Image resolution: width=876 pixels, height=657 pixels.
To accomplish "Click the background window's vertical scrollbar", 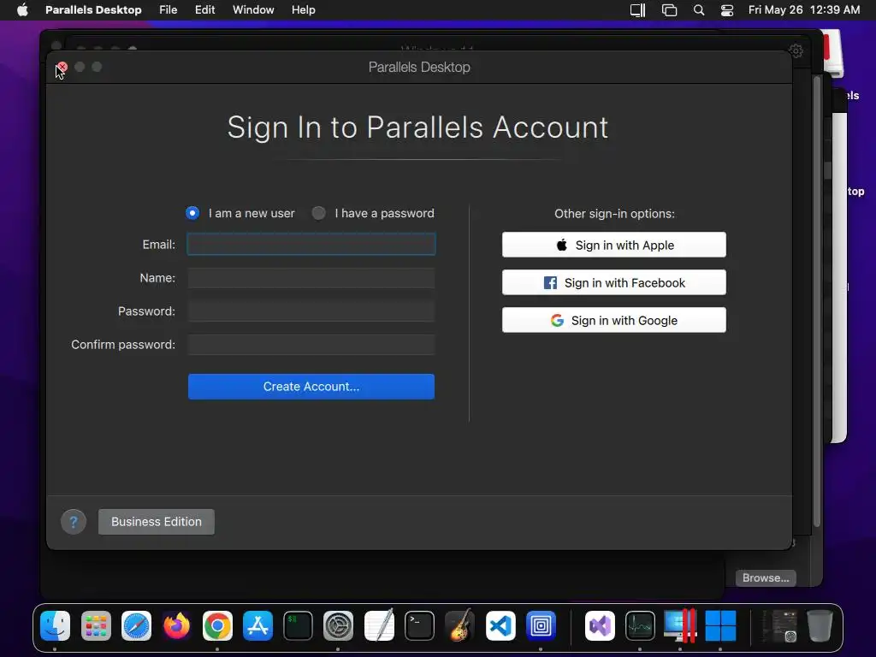I will 817,302.
